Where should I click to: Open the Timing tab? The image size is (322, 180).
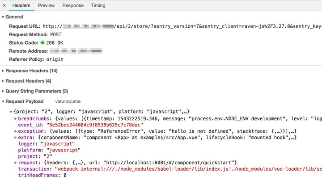tap(98, 5)
